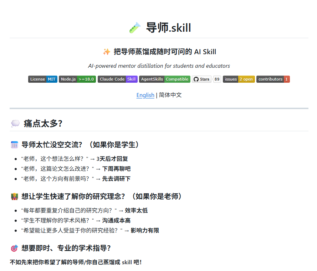This screenshot has height=271, width=317.
Task: Open the License MIT badge
Action: (43, 79)
